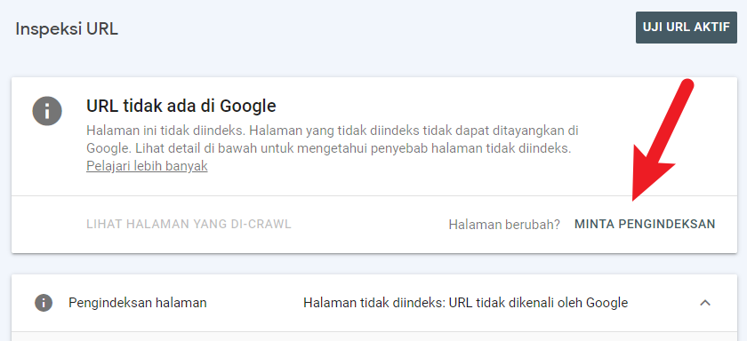747x341 pixels.
Task: Click the Pengindeksan halaman row label
Action: click(138, 303)
